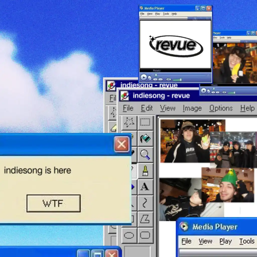Screen dimensions: 257x257
Task: Click the Ready status under the revue logo
Action: point(157,71)
